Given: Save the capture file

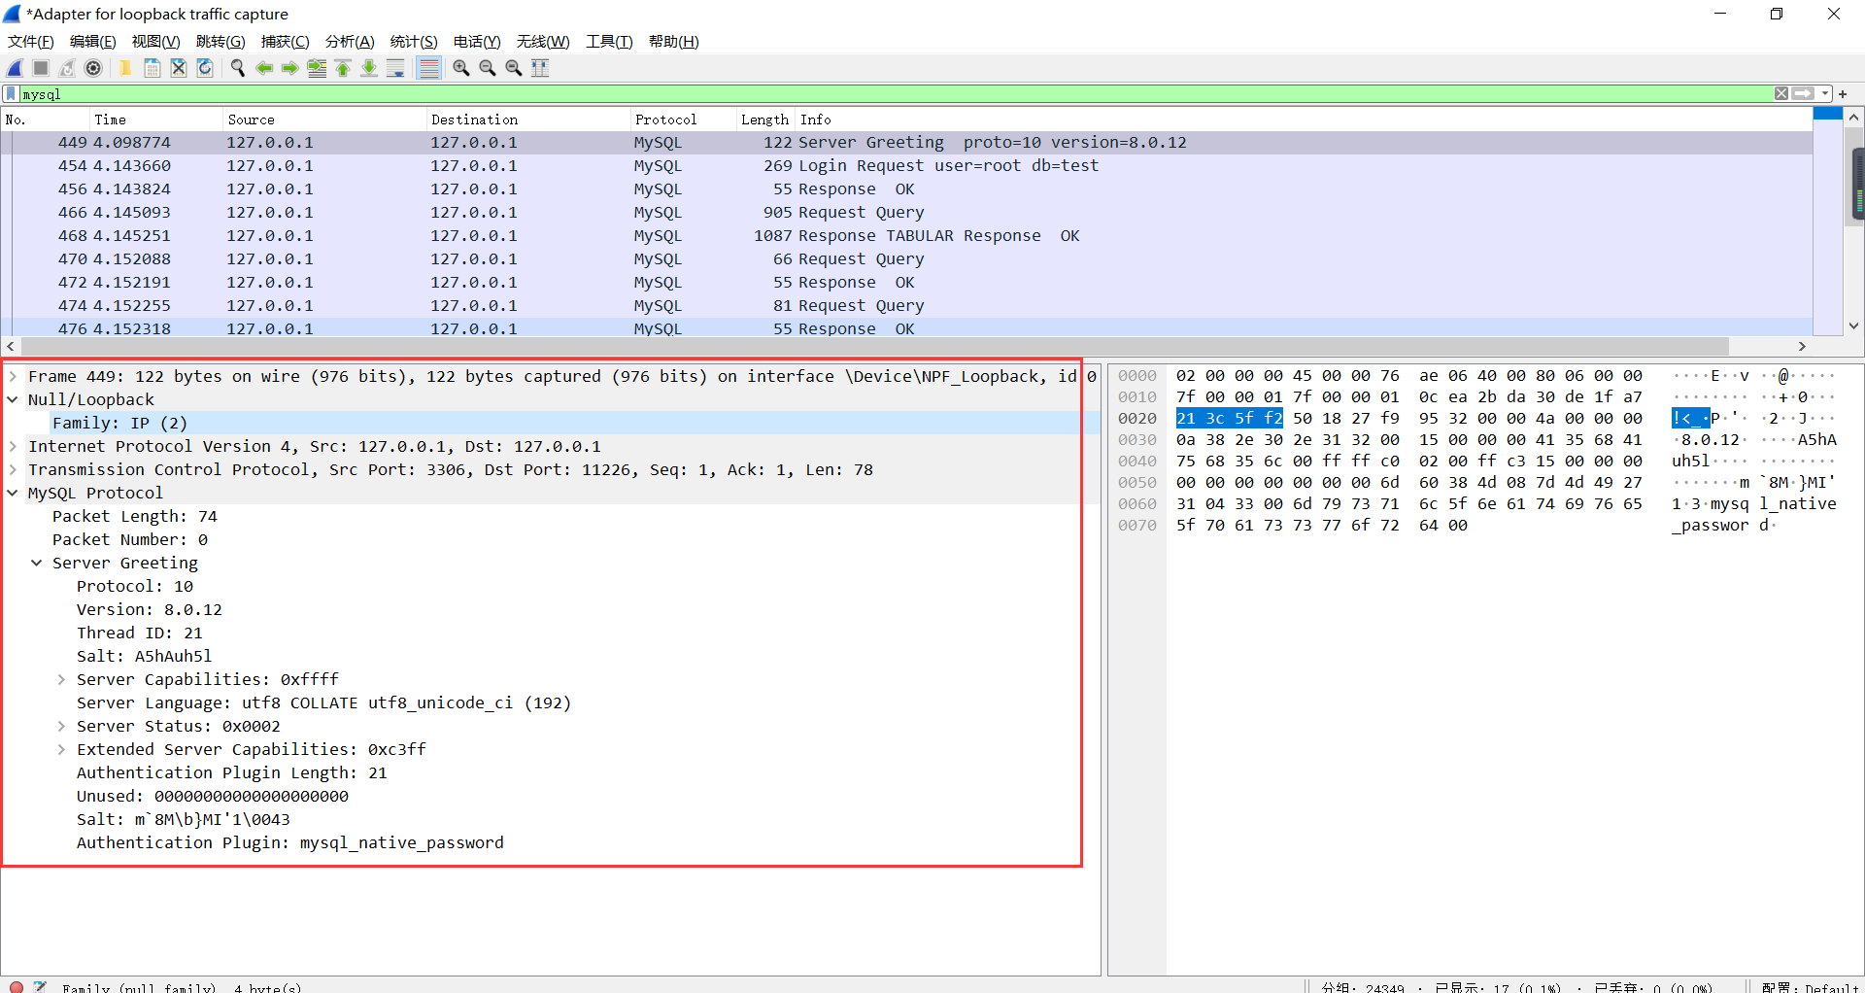Looking at the screenshot, I should [153, 68].
